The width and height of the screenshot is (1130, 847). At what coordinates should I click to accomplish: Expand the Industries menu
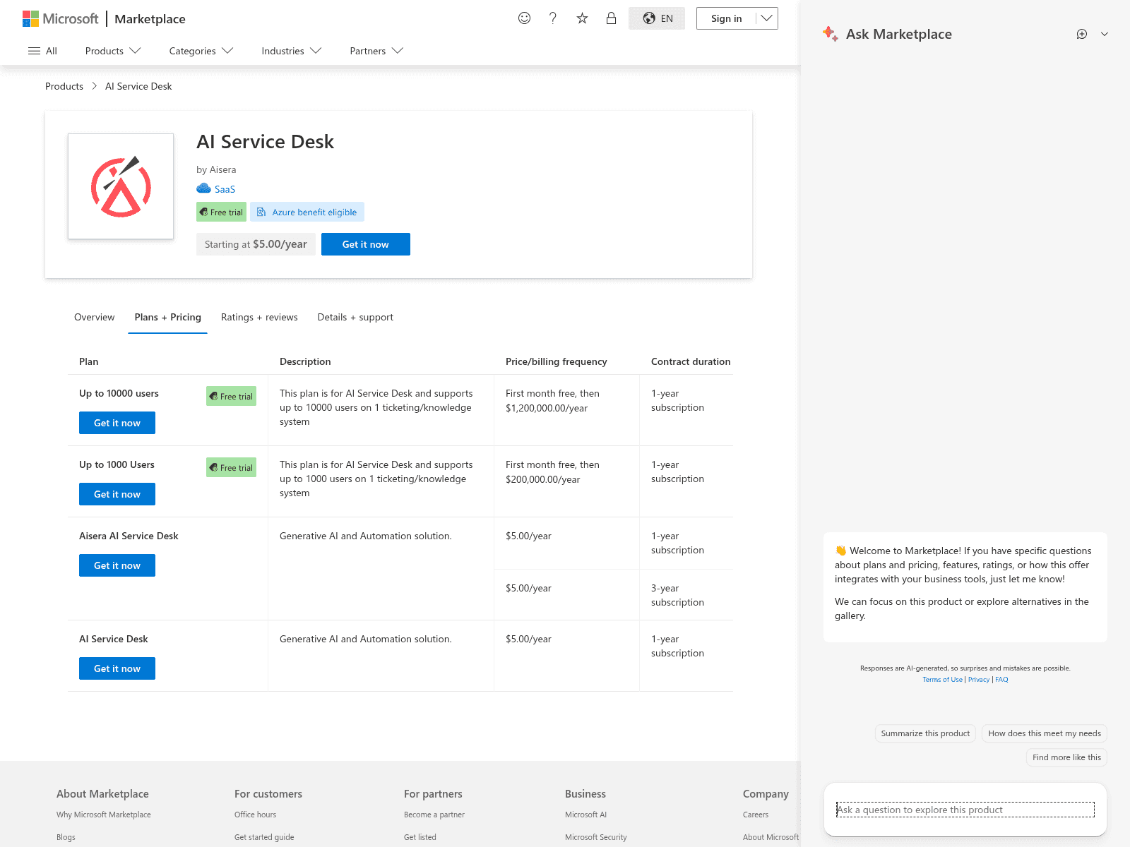292,51
